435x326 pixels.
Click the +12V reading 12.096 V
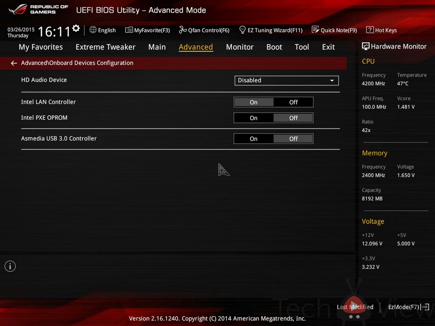click(x=372, y=244)
